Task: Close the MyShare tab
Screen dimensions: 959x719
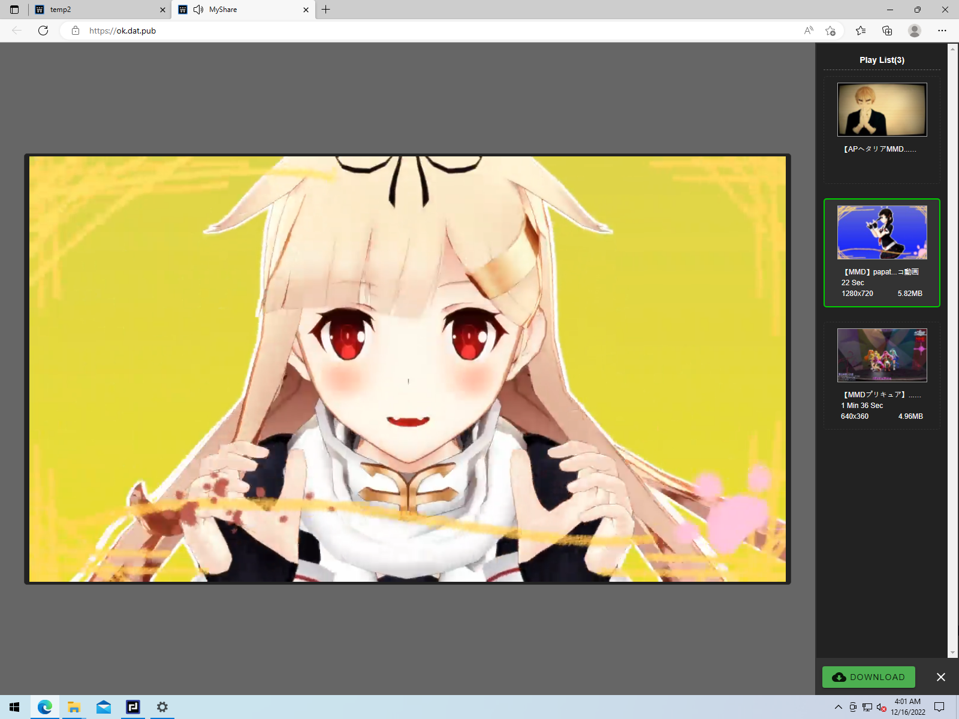Action: tap(306, 10)
